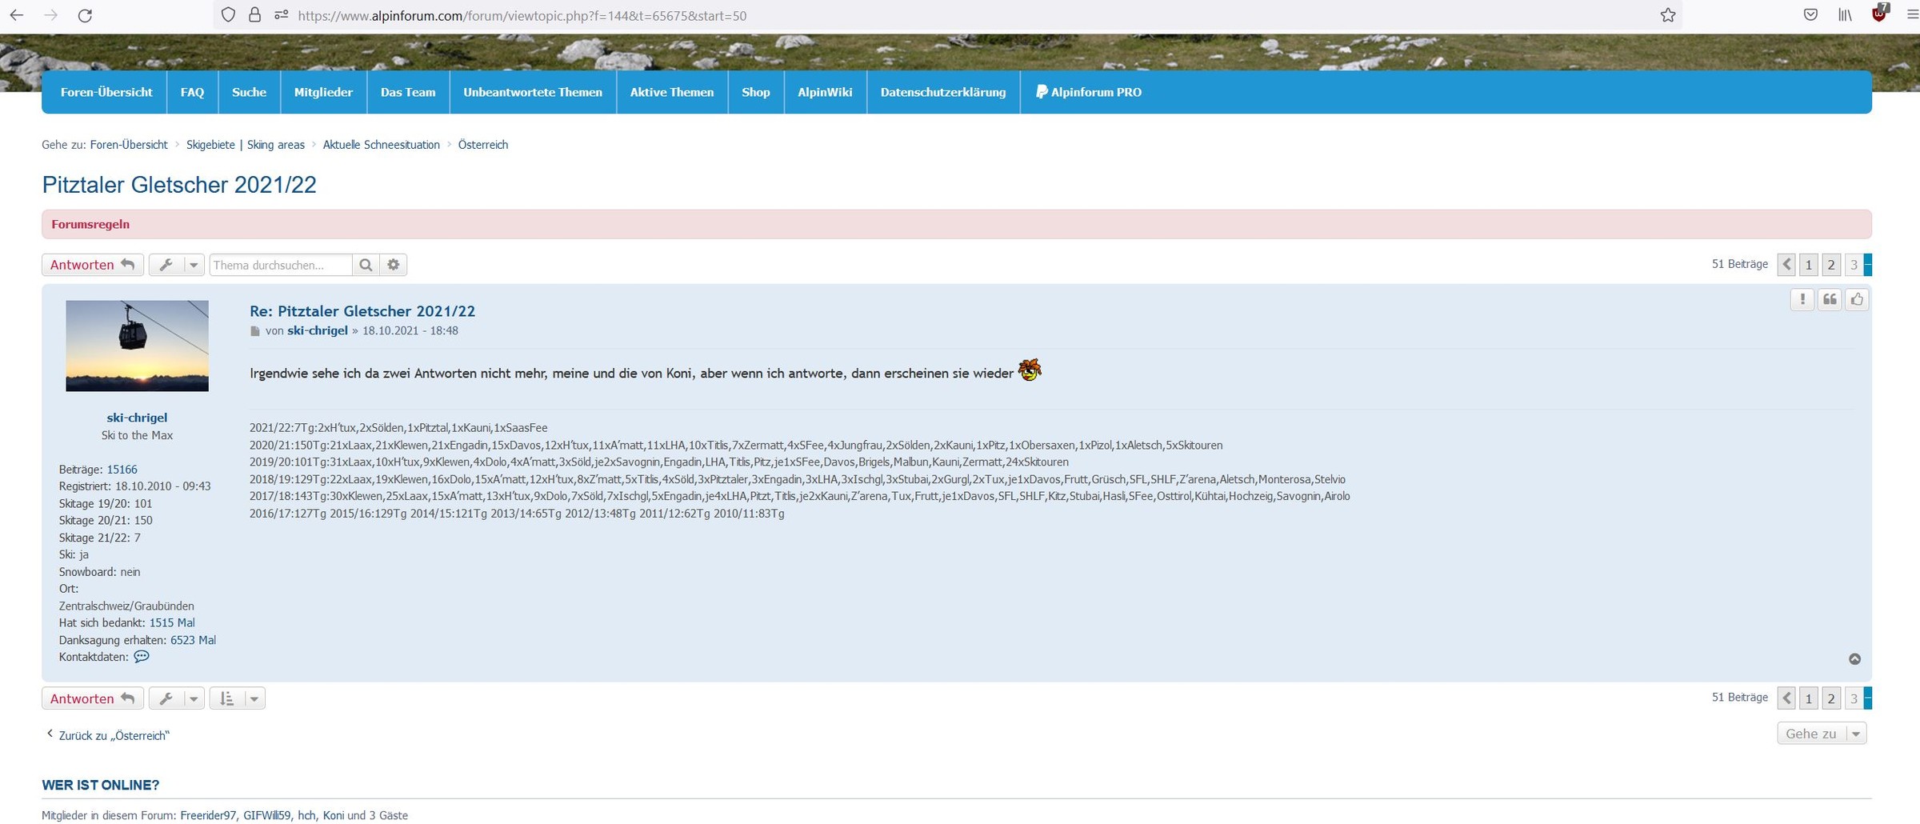Open advanced search gear icon
The image size is (1920, 824).
tap(393, 265)
